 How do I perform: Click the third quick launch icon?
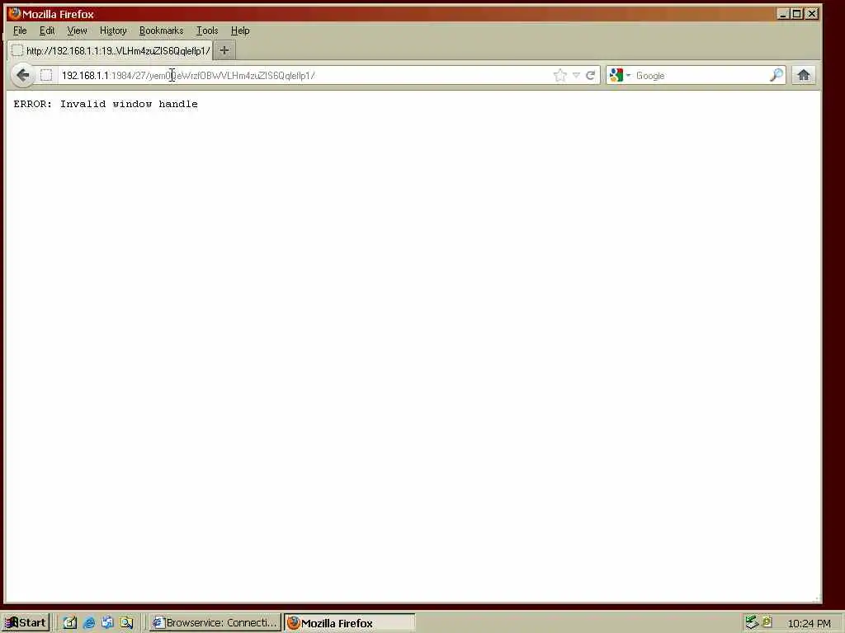(x=107, y=623)
